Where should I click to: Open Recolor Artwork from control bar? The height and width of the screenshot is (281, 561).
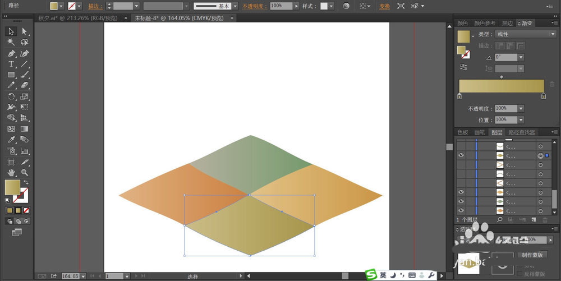[x=346, y=6]
